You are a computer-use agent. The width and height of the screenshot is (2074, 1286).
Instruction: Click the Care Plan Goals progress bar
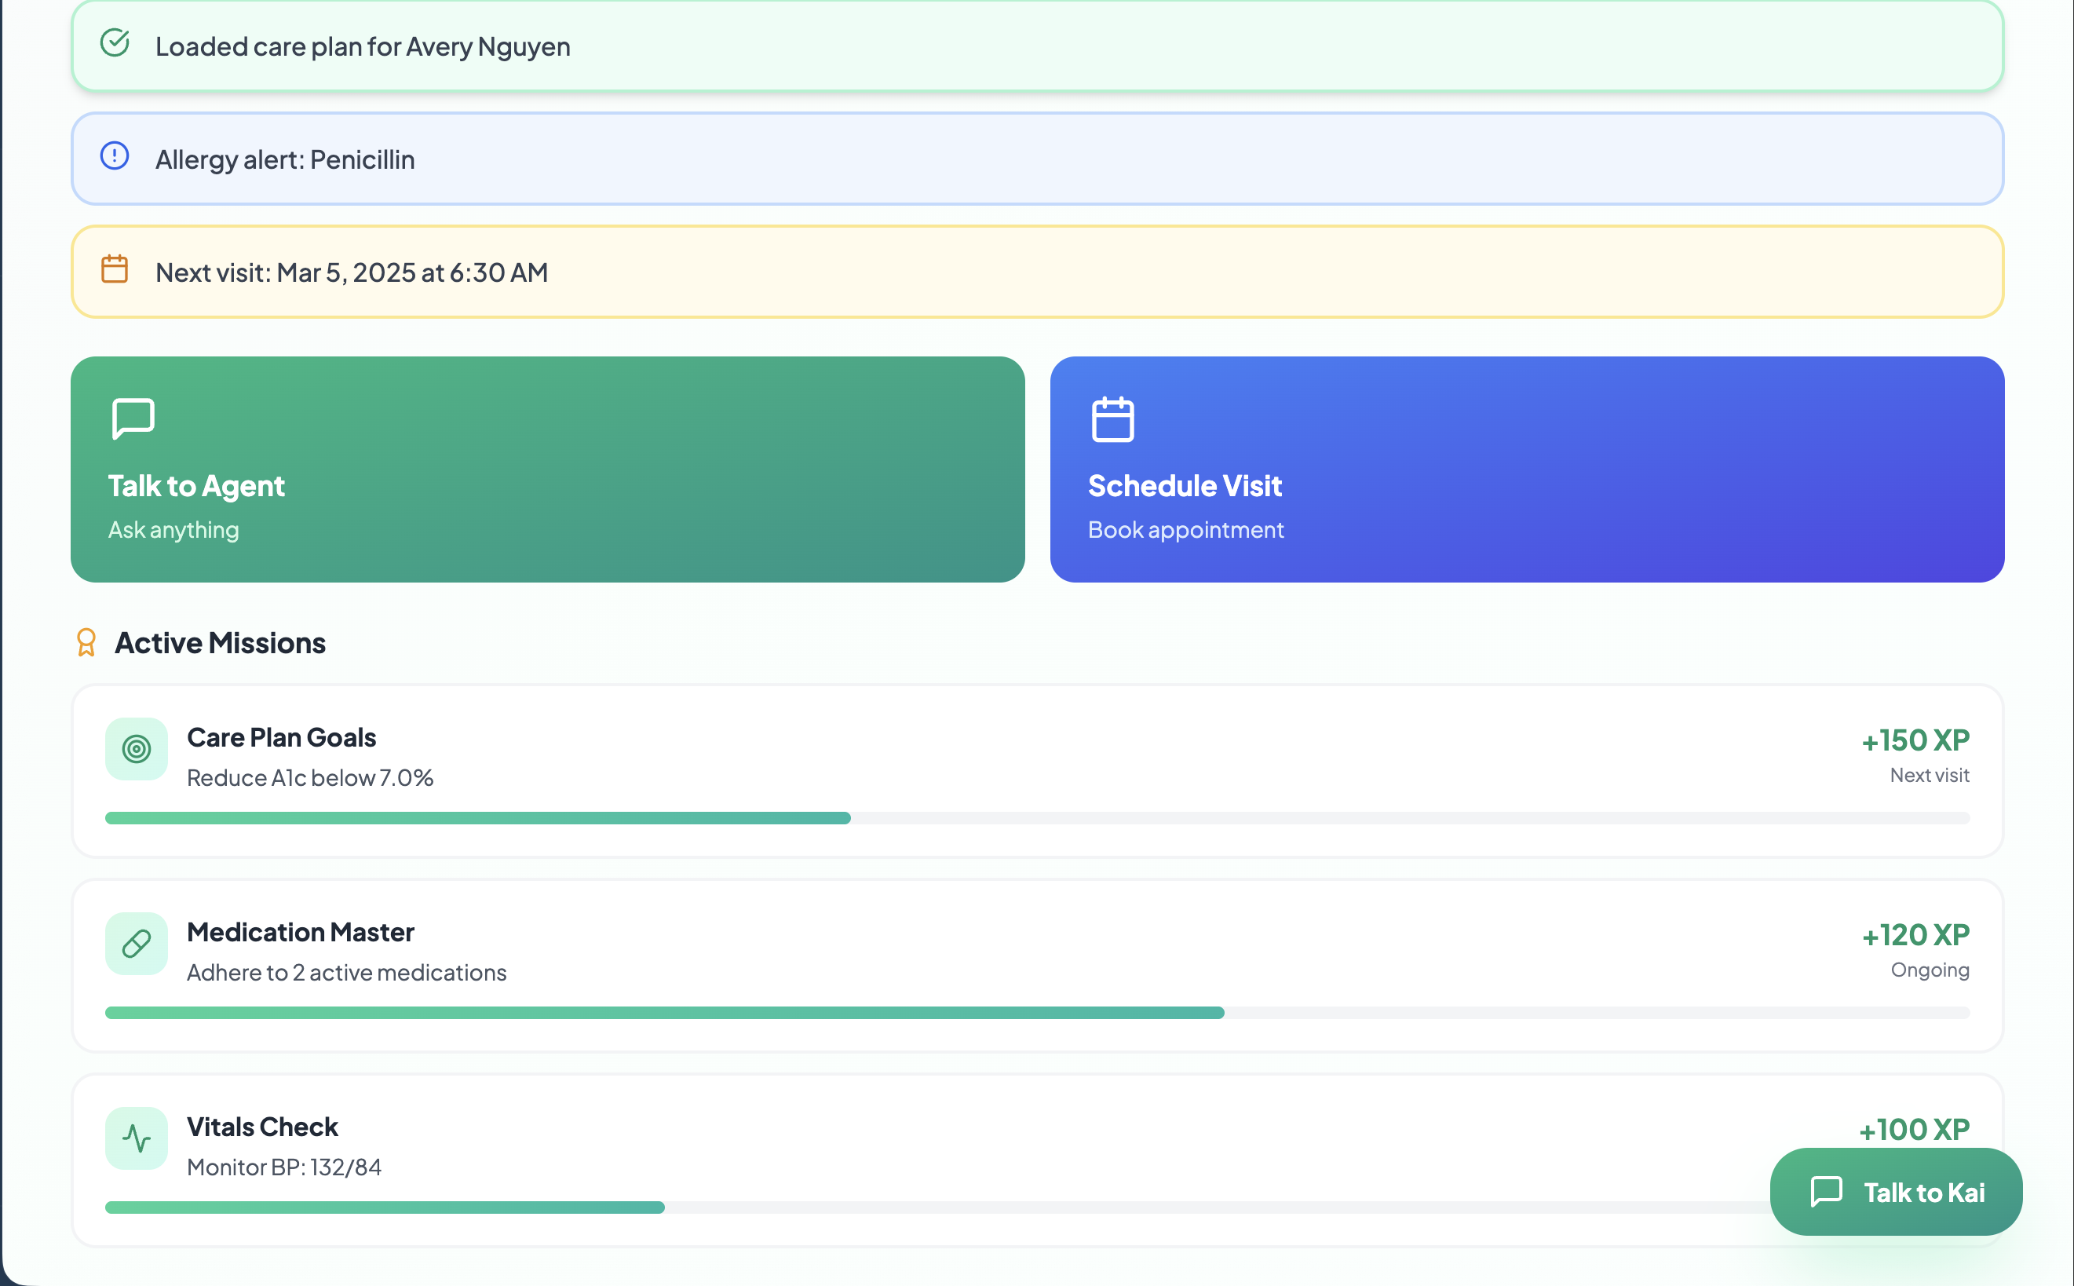pos(1036,818)
